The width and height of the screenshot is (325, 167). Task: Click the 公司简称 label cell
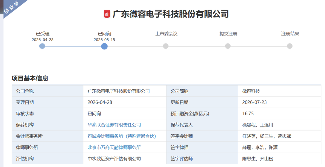point(202,91)
